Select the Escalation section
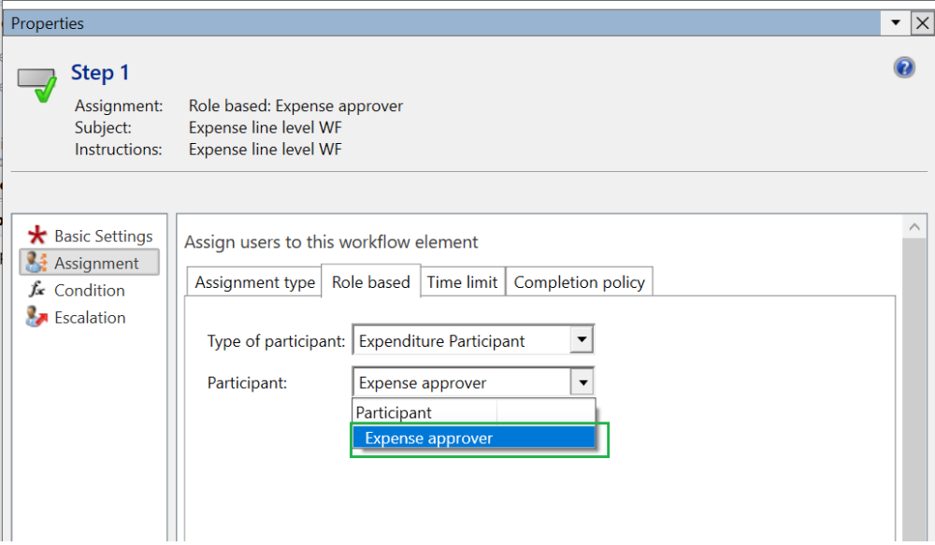Screen dimensions: 935x545 90,318
